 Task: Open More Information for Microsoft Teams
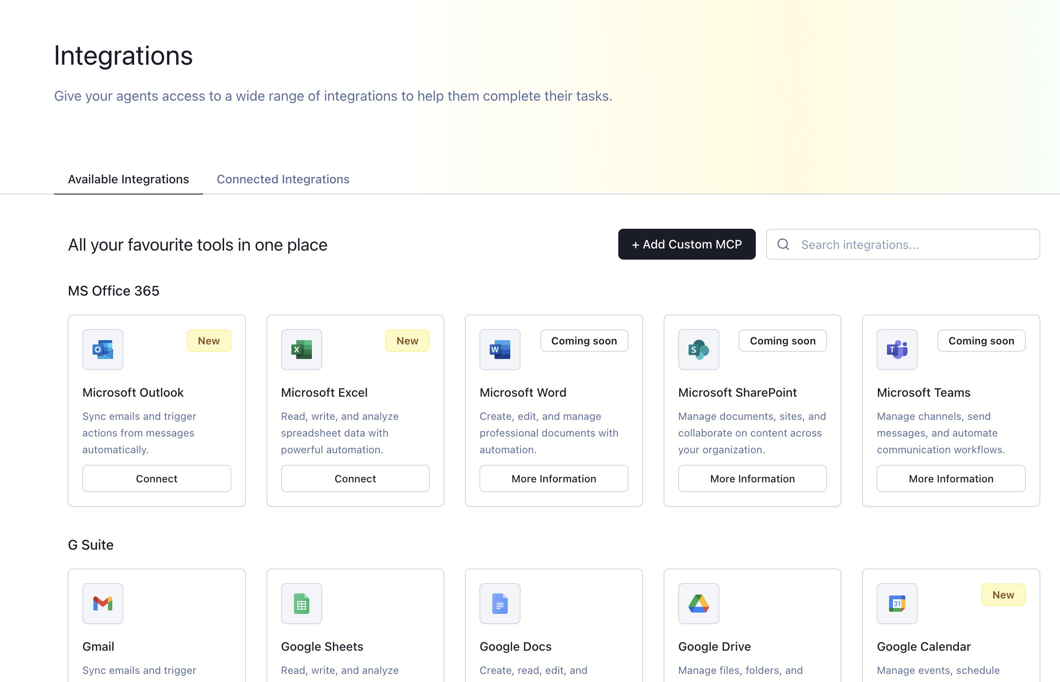tap(951, 478)
